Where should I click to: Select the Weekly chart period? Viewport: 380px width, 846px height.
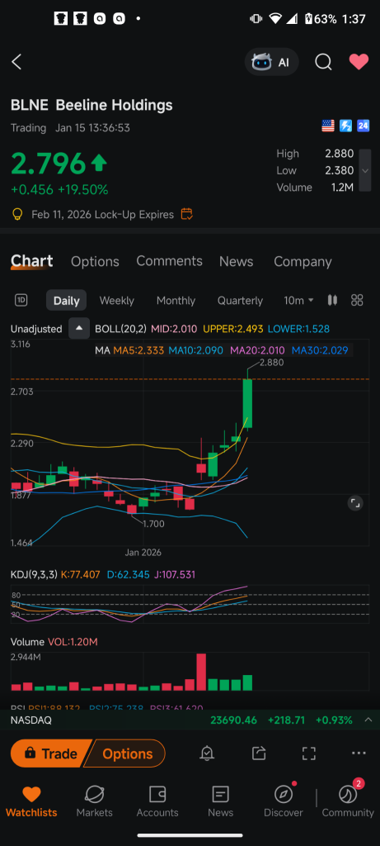coord(117,301)
